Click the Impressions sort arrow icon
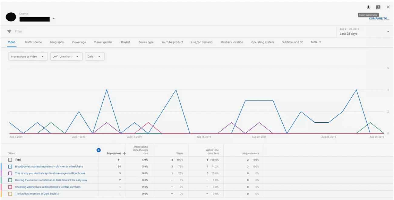The image size is (394, 200). coord(124,153)
